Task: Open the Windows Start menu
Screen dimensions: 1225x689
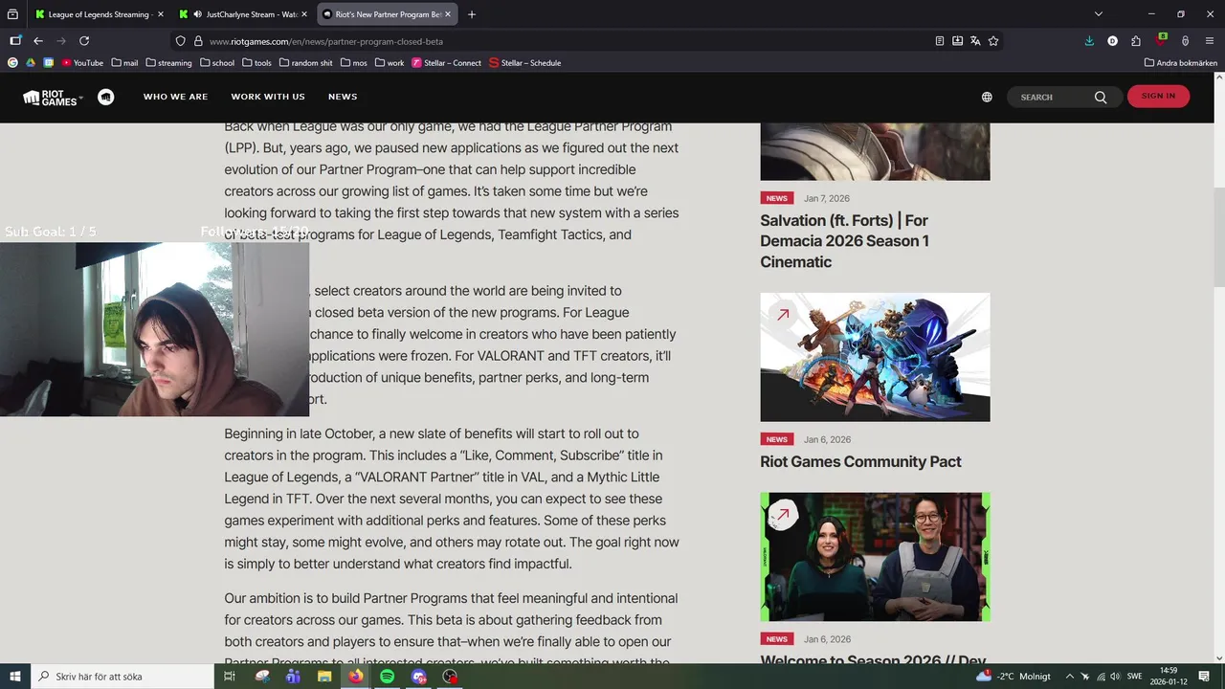Action: (x=14, y=676)
